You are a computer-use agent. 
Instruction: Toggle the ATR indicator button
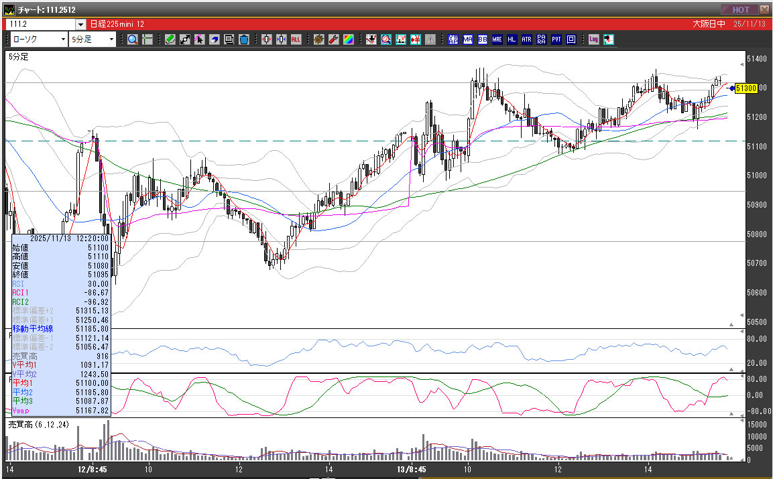point(526,40)
